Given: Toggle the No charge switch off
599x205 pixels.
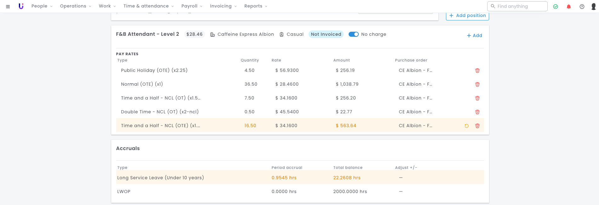Looking at the screenshot, I should 353,34.
